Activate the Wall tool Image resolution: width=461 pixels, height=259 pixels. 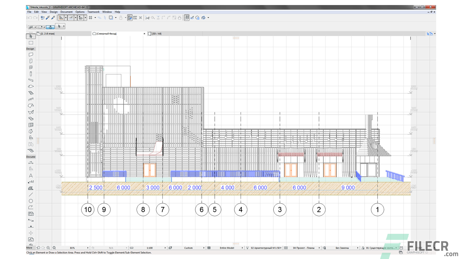[x=31, y=54]
